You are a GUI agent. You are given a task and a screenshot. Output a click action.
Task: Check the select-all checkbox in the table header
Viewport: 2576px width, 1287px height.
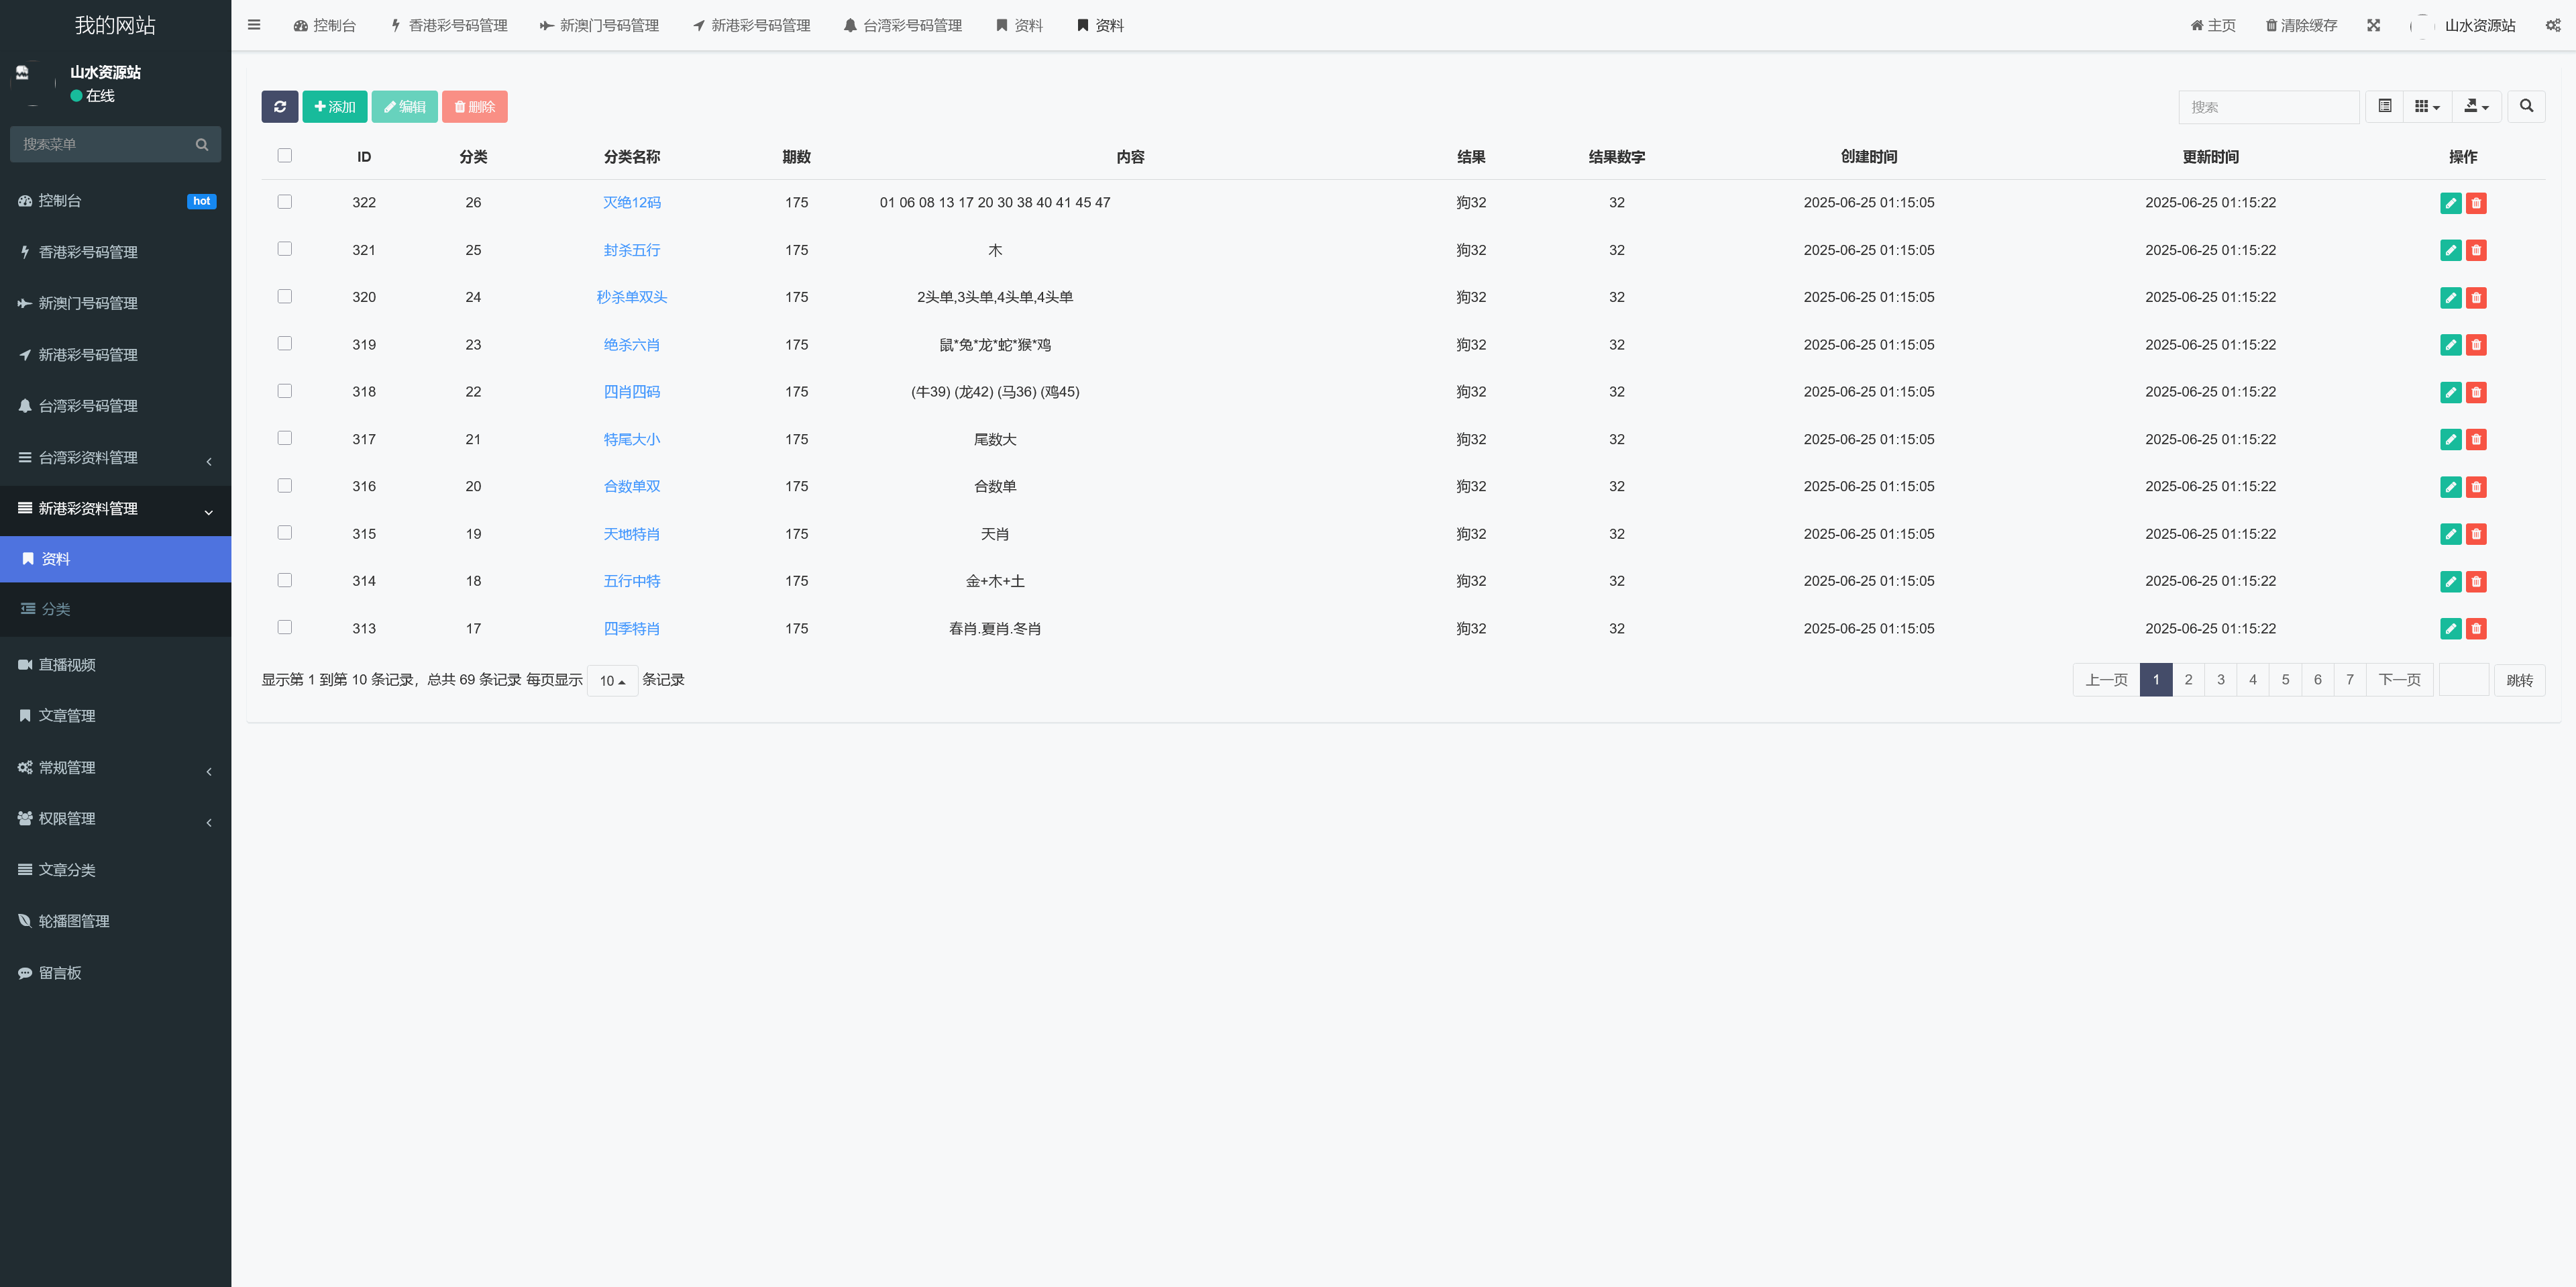[285, 156]
